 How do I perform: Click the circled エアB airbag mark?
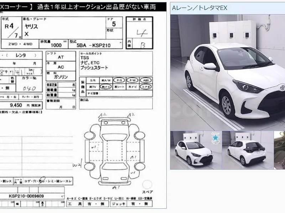[145, 86]
